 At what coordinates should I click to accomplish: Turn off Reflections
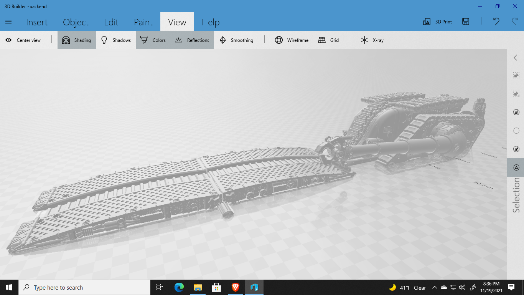pyautogui.click(x=192, y=40)
